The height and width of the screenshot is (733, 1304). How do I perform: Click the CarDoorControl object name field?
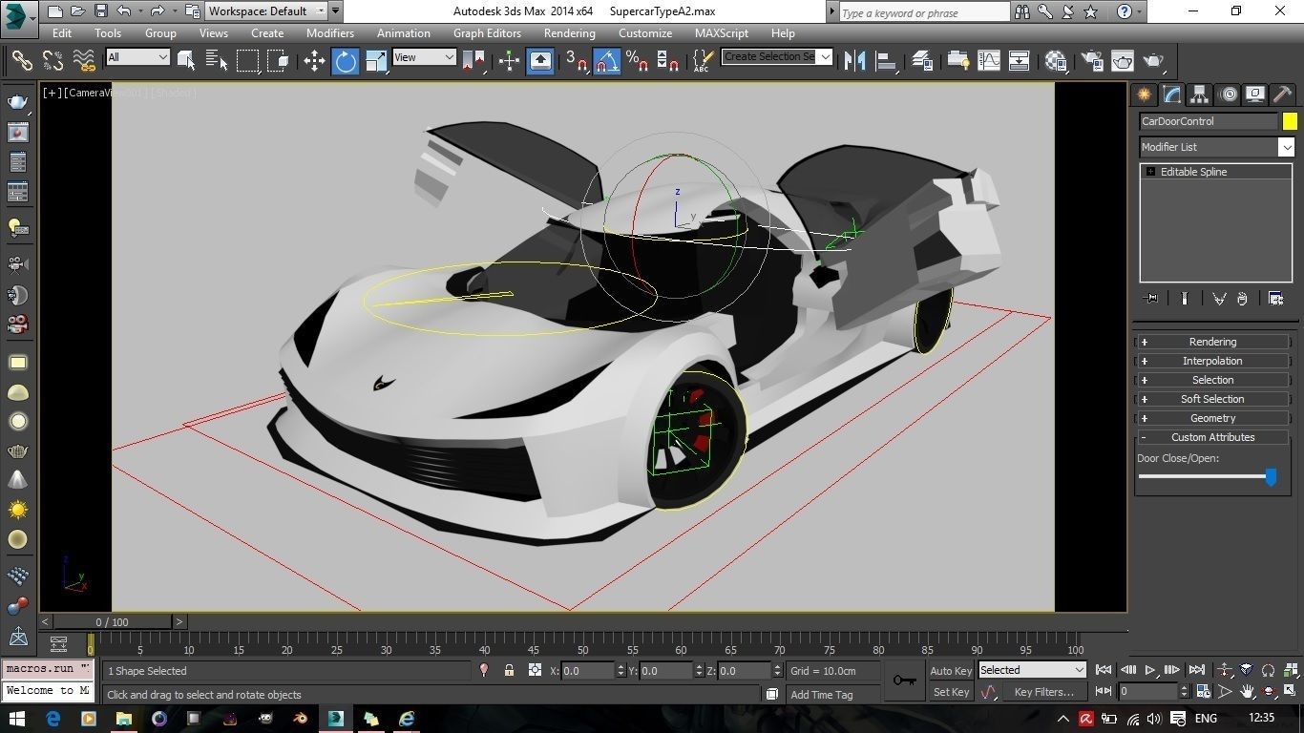pyautogui.click(x=1209, y=121)
